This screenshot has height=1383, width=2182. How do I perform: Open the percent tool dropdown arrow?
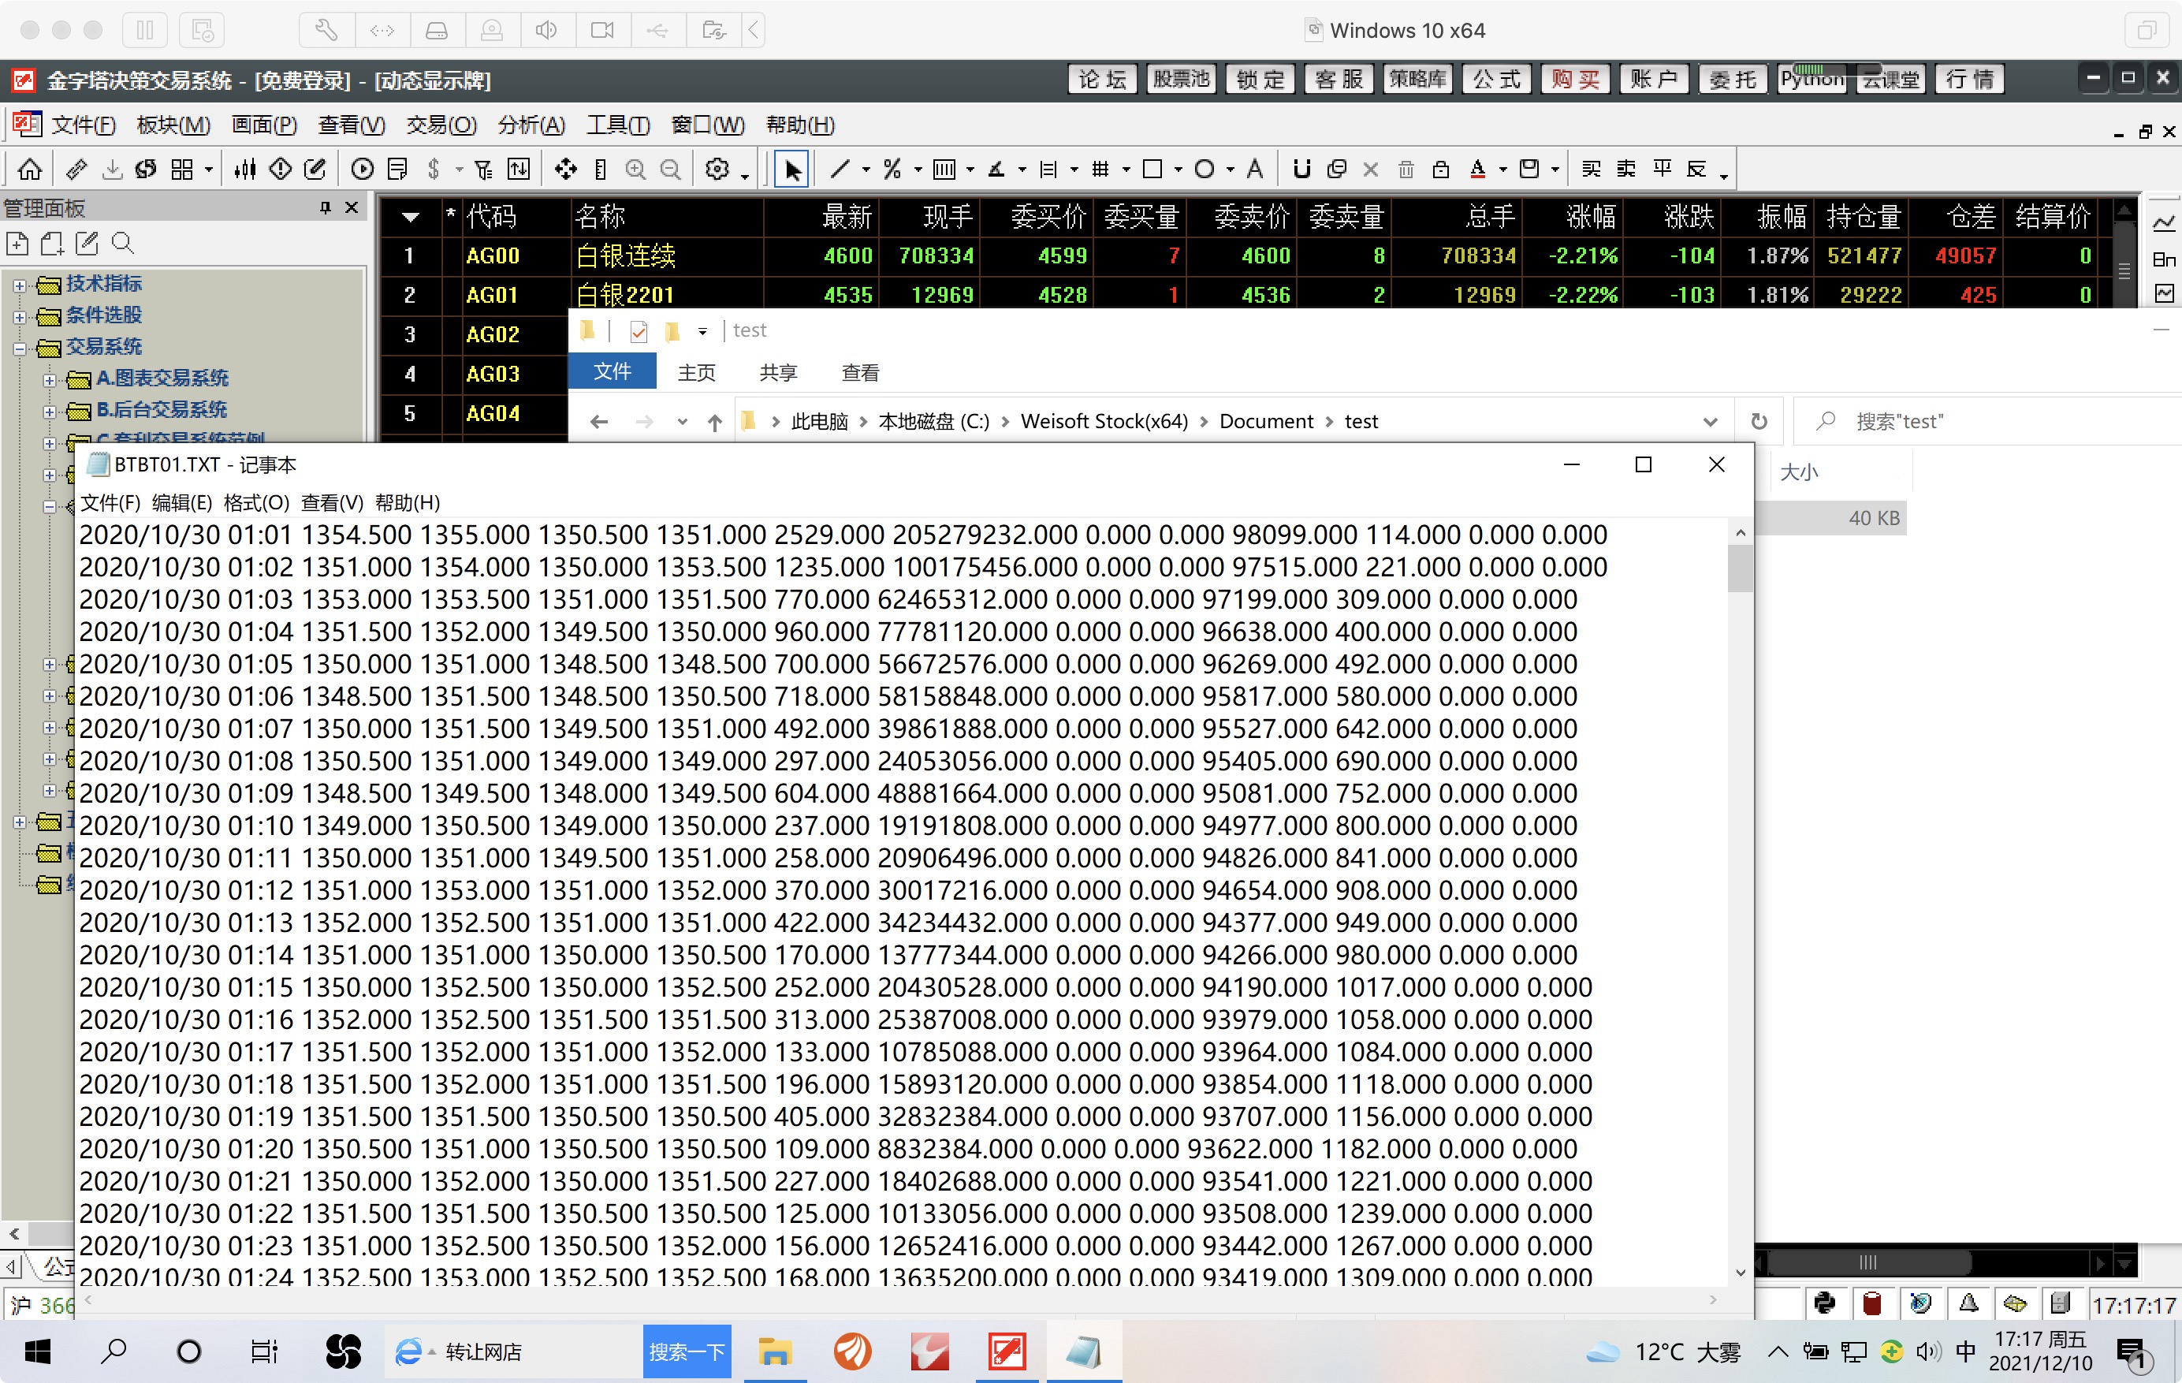[917, 170]
